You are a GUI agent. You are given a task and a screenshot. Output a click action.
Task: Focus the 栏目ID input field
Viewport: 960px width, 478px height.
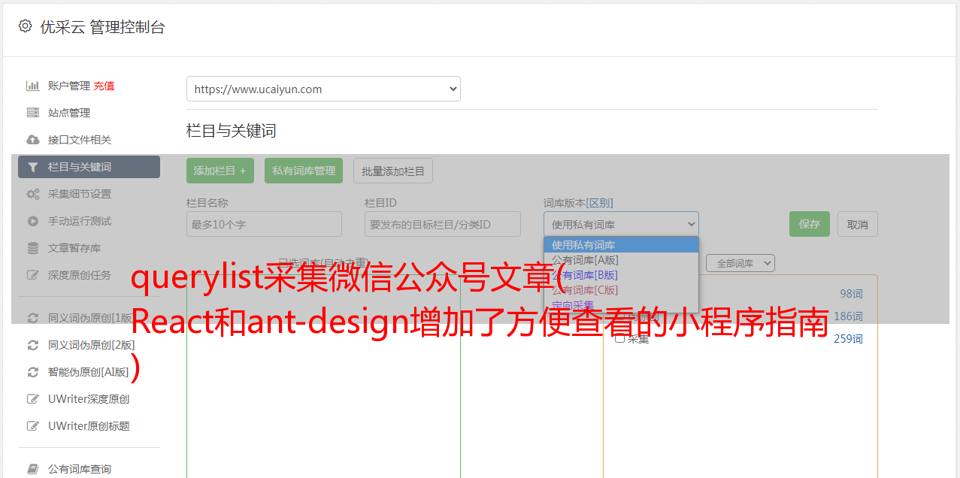point(443,224)
